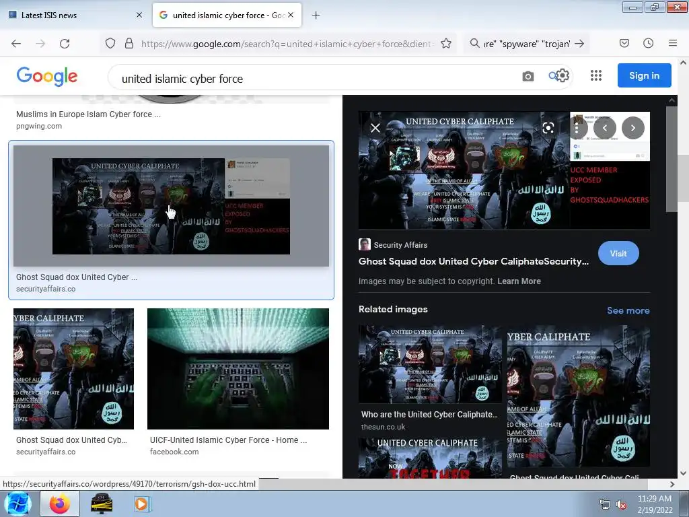
Task: Click the Google Lens icon on preview image
Action: (548, 128)
